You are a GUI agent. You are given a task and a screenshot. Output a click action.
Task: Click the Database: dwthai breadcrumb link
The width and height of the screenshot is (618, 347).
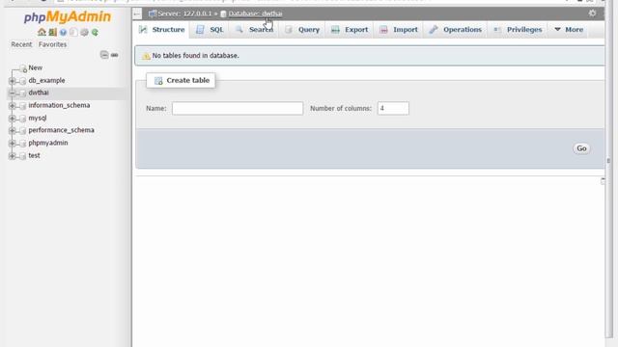pyautogui.click(x=255, y=13)
